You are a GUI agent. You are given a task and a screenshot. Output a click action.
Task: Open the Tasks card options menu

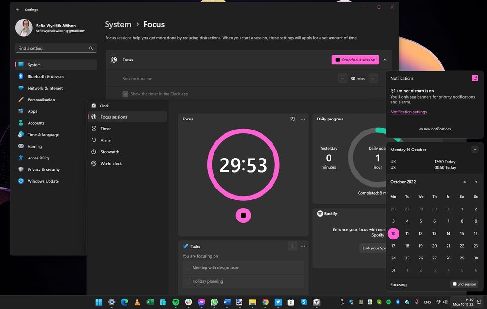coord(303,246)
